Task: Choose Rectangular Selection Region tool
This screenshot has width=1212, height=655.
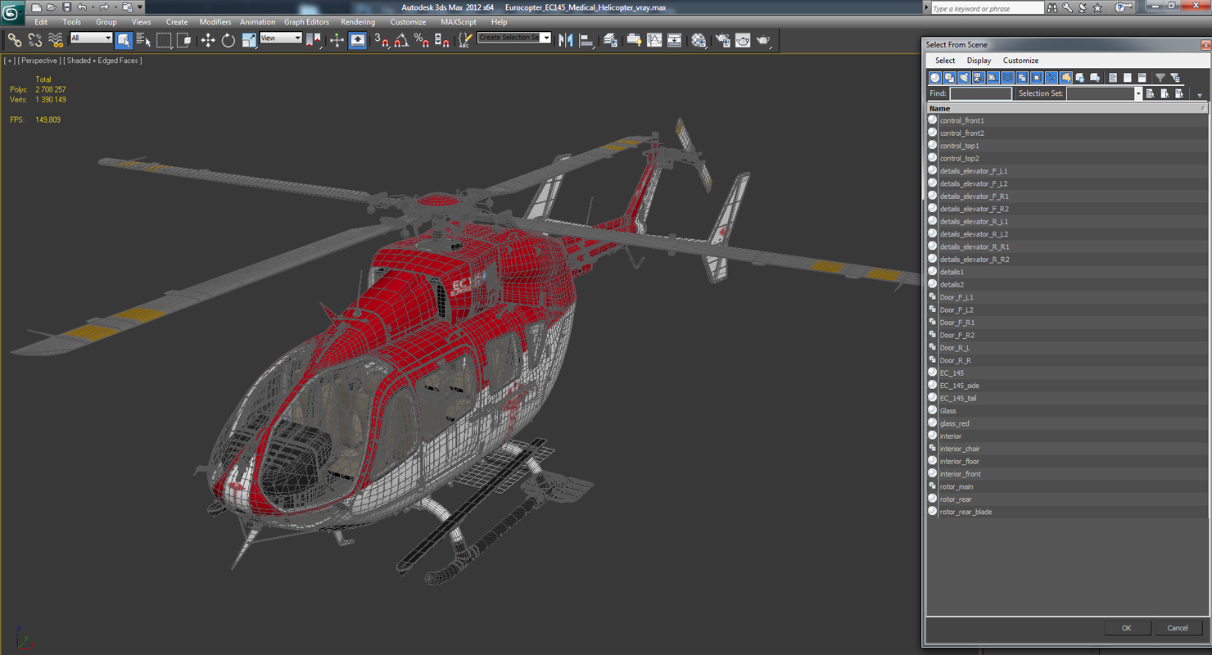Action: pyautogui.click(x=164, y=40)
